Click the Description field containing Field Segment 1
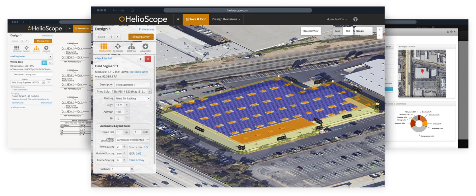Viewport: 476px width, 196px height. [132, 85]
